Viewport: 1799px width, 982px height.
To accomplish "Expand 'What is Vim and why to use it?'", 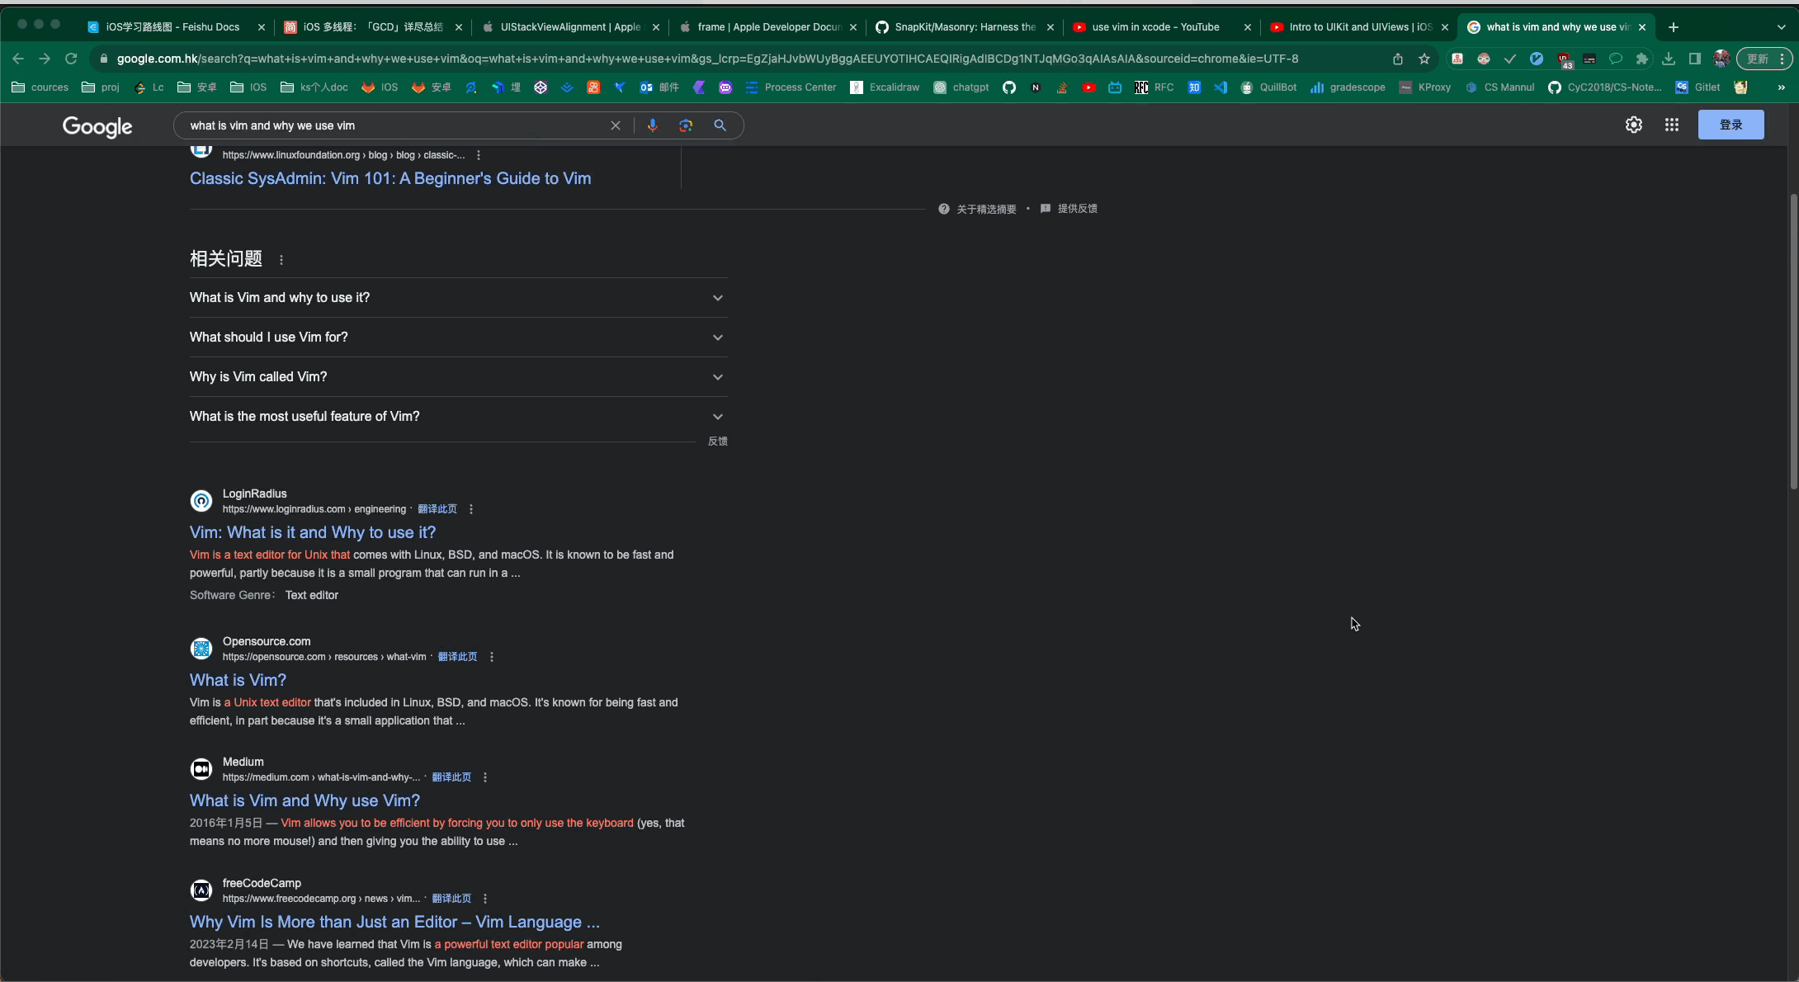I will (458, 298).
